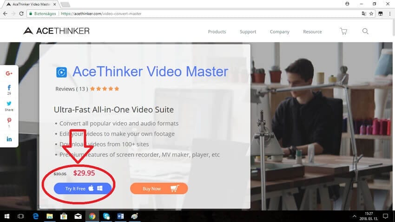
Task: Bookmark this page with star icon
Action: (x=371, y=13)
